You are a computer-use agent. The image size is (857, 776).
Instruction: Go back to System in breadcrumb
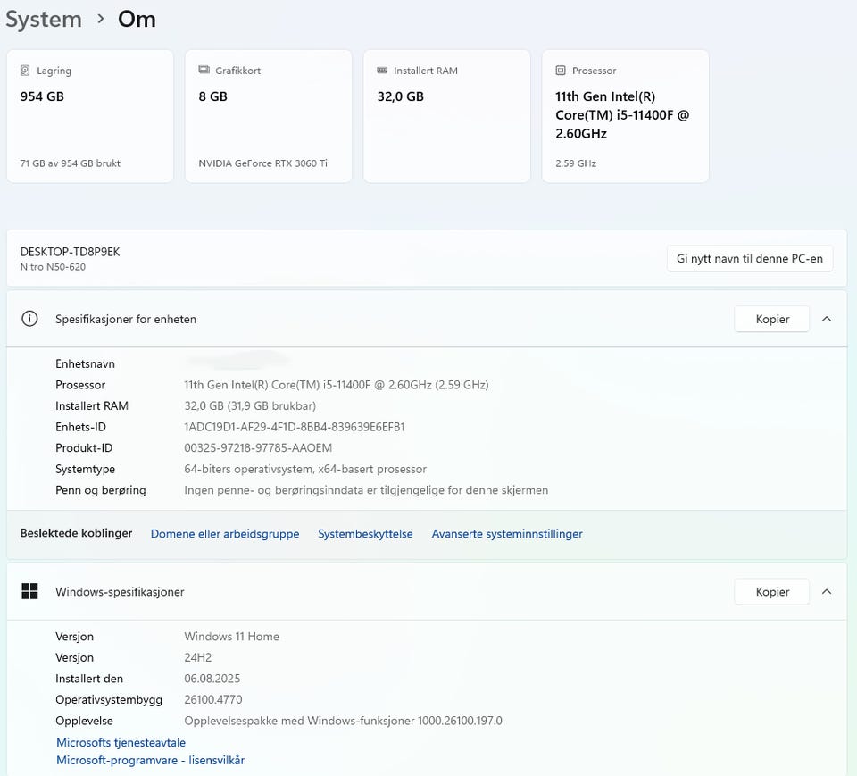[44, 19]
